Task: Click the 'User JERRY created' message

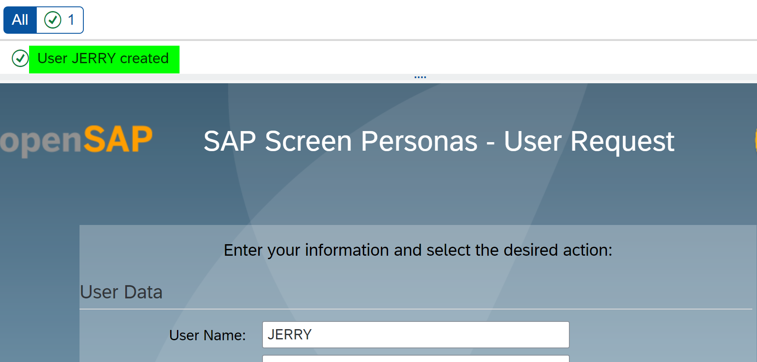Action: (x=103, y=58)
